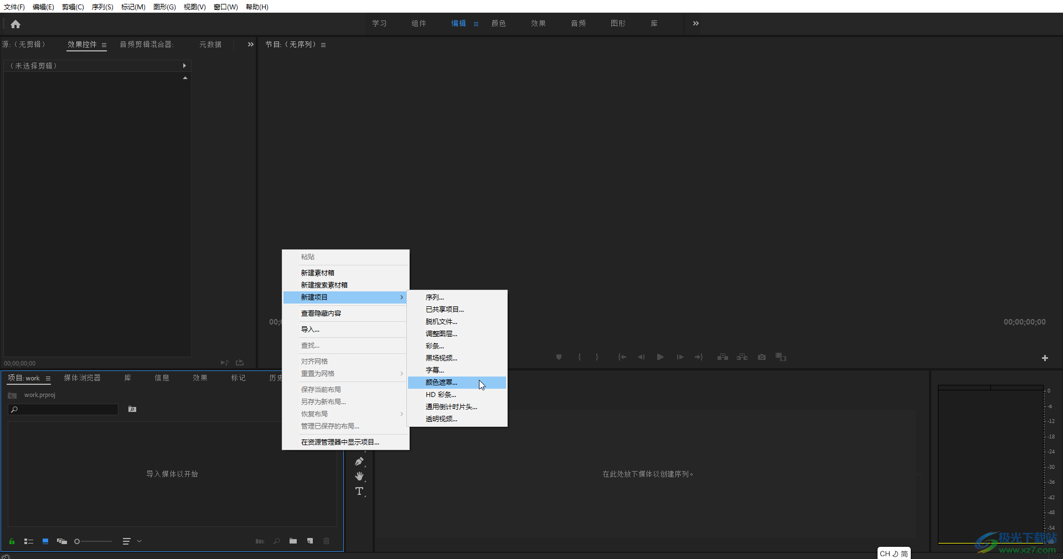Select the Hand tool

click(359, 476)
